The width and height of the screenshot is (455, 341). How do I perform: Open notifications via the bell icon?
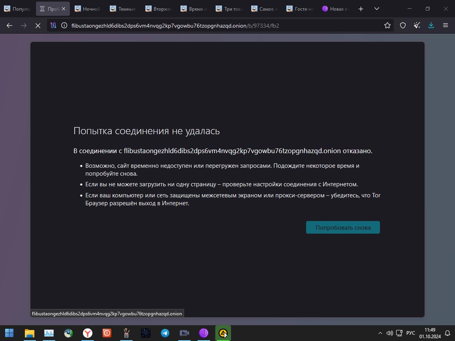pos(447,333)
